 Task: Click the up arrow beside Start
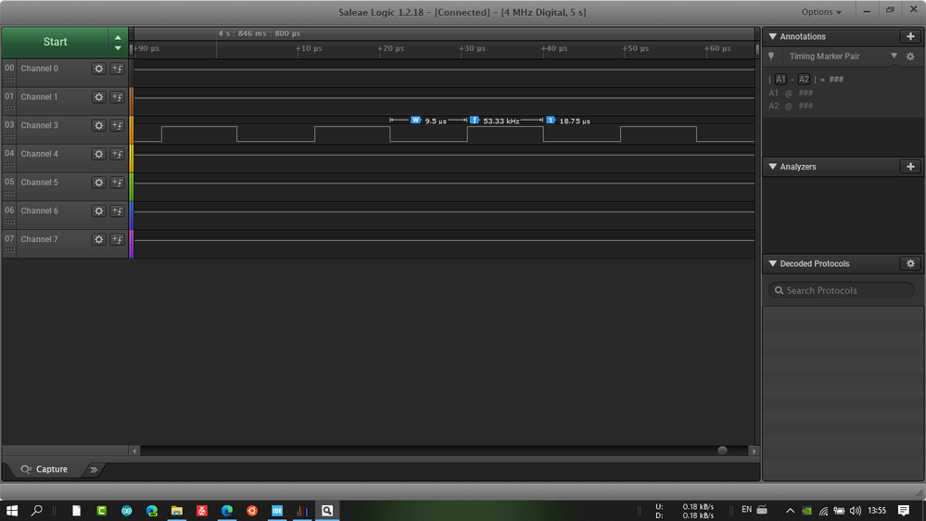tap(118, 37)
